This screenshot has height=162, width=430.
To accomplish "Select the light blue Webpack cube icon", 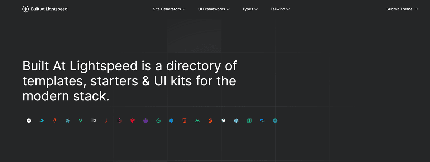I will [236, 121].
